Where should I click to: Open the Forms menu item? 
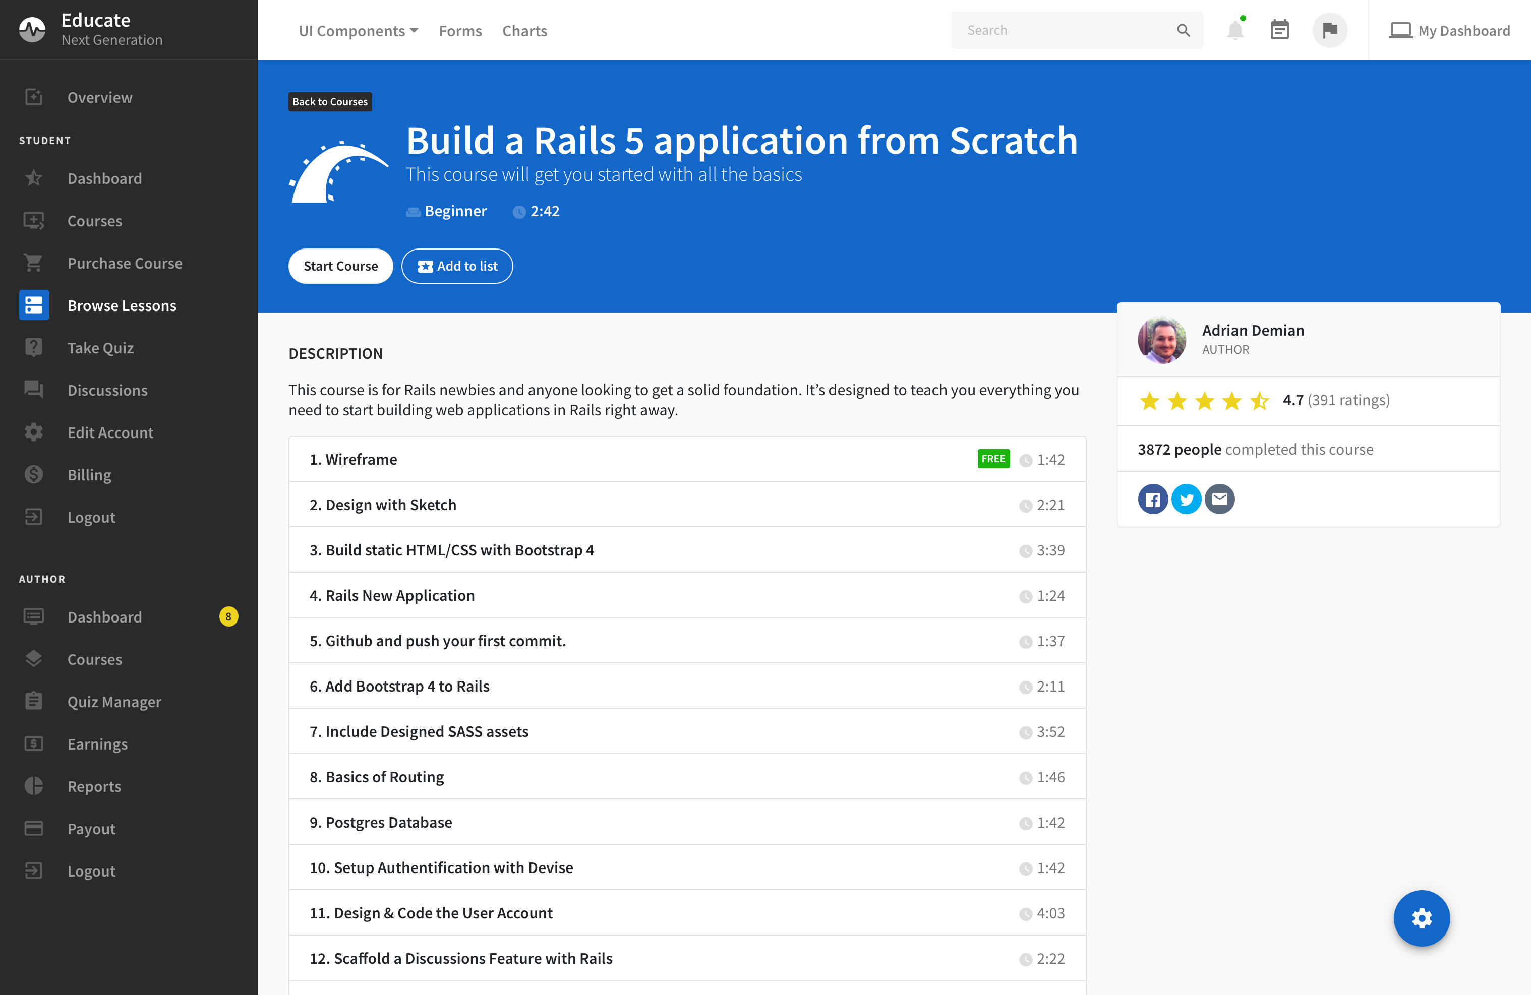click(460, 31)
